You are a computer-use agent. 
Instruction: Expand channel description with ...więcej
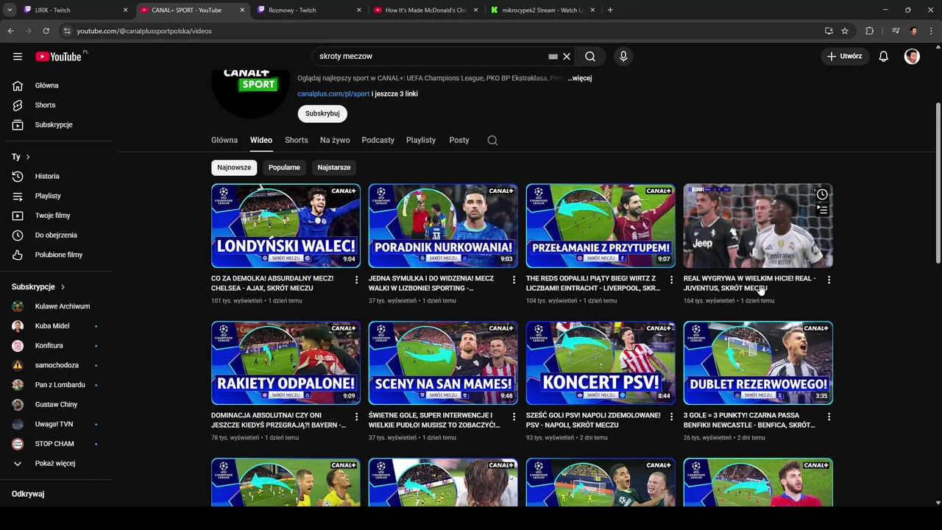coord(580,78)
